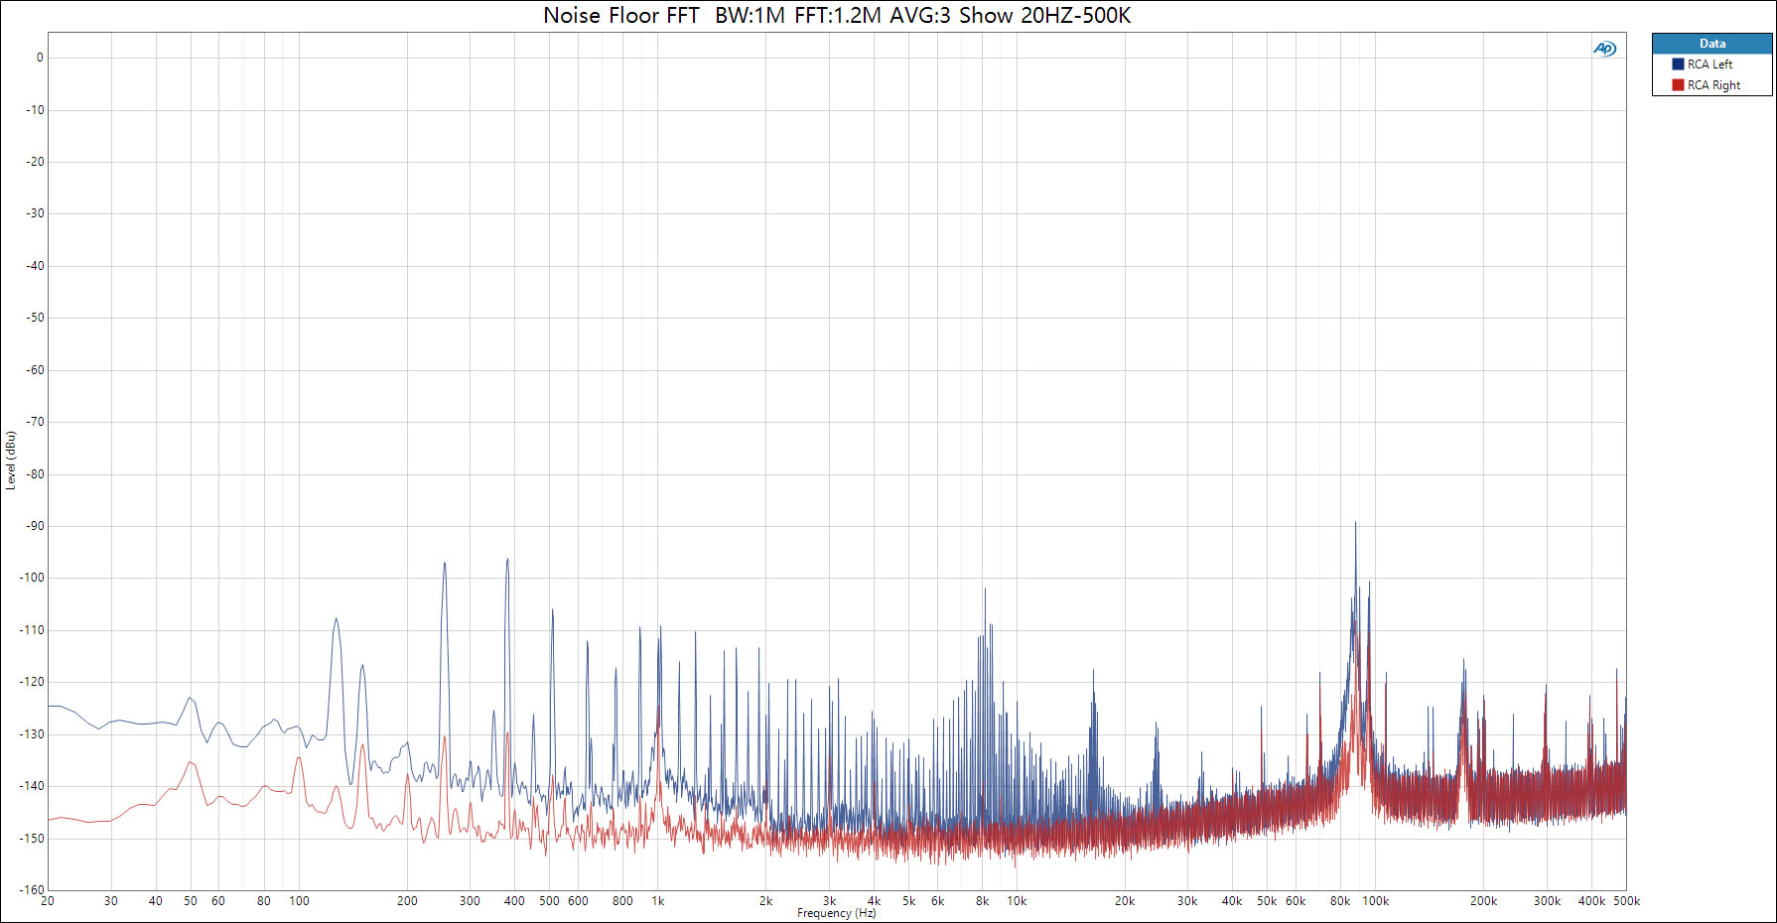The width and height of the screenshot is (1777, 923).
Task: Click the red RCA Right color swatch
Action: click(1678, 85)
